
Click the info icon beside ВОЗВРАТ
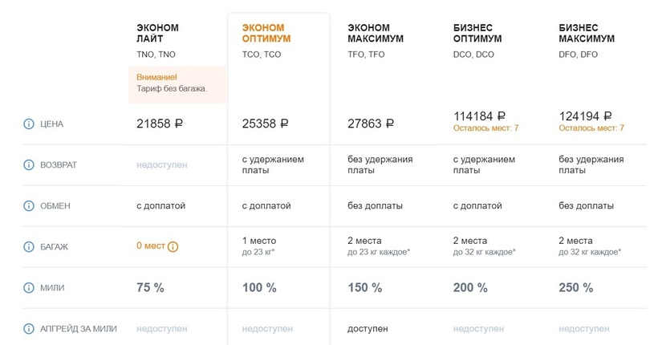(29, 165)
